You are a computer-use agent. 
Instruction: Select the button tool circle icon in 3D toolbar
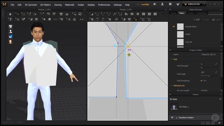tap(50, 19)
